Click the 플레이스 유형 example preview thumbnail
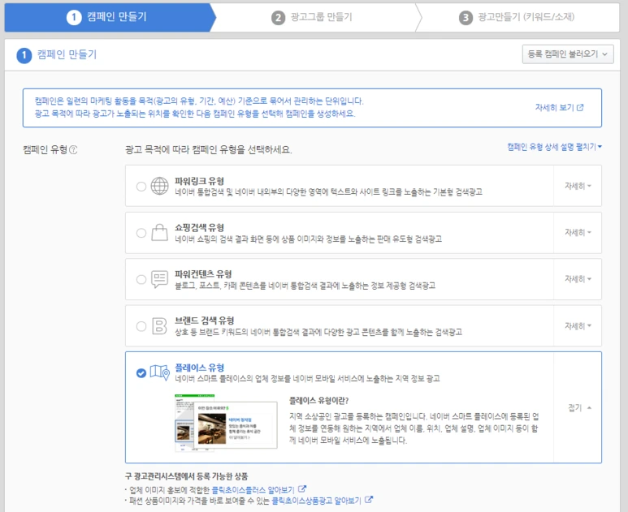 pyautogui.click(x=226, y=423)
